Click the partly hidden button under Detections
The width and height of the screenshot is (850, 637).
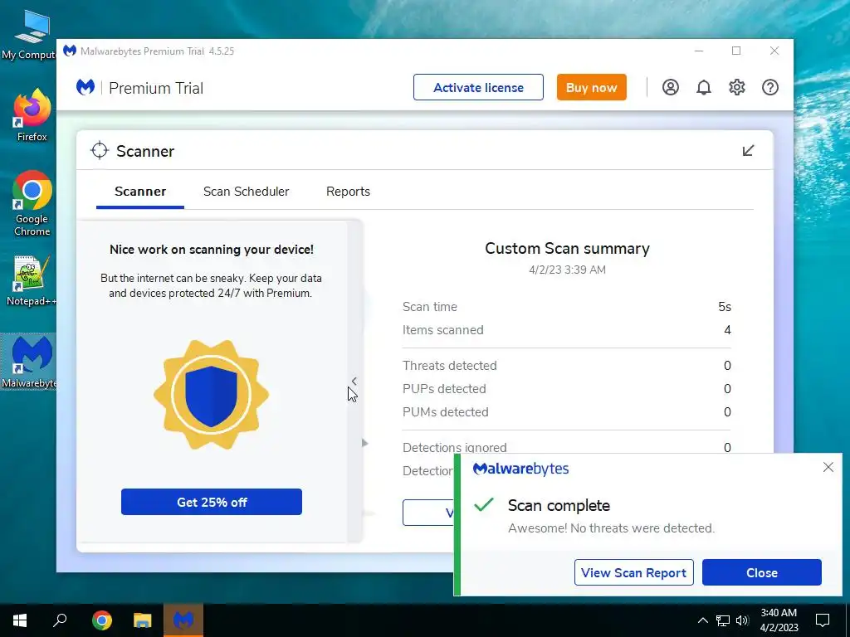tap(428, 513)
